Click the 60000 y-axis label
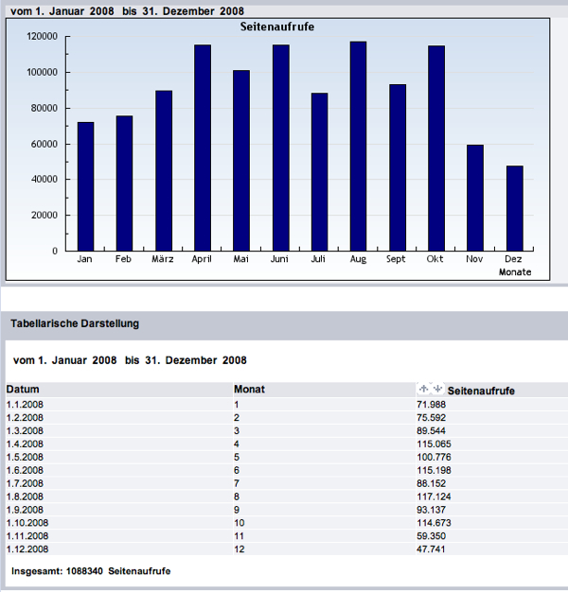Viewport: 568px width, 592px height. [44, 144]
